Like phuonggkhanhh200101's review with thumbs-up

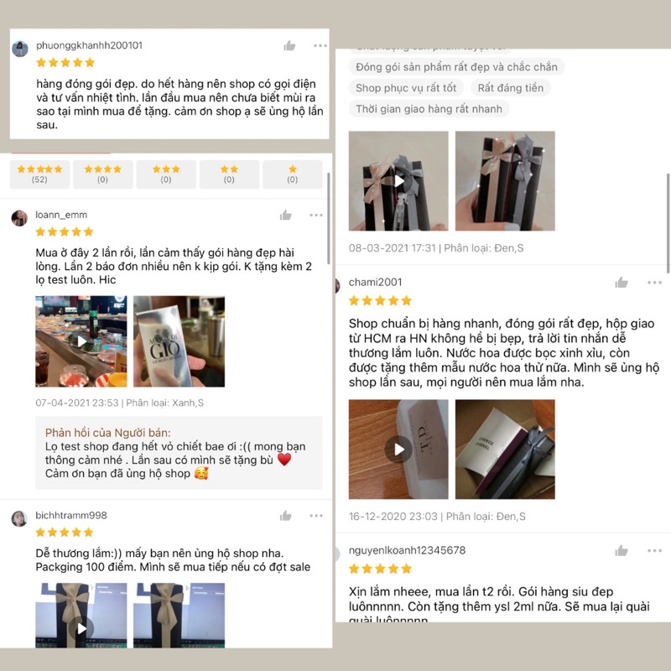click(x=289, y=45)
